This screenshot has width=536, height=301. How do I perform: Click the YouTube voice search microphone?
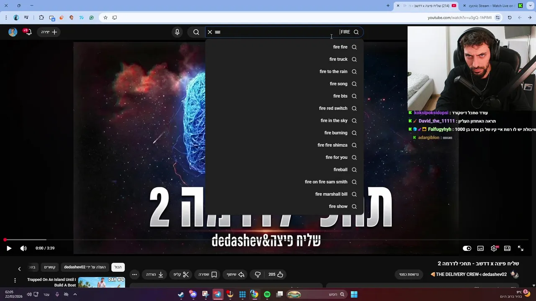click(177, 32)
